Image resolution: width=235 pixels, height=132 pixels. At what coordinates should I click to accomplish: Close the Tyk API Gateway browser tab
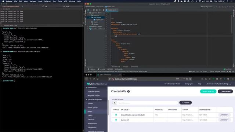click(120, 75)
